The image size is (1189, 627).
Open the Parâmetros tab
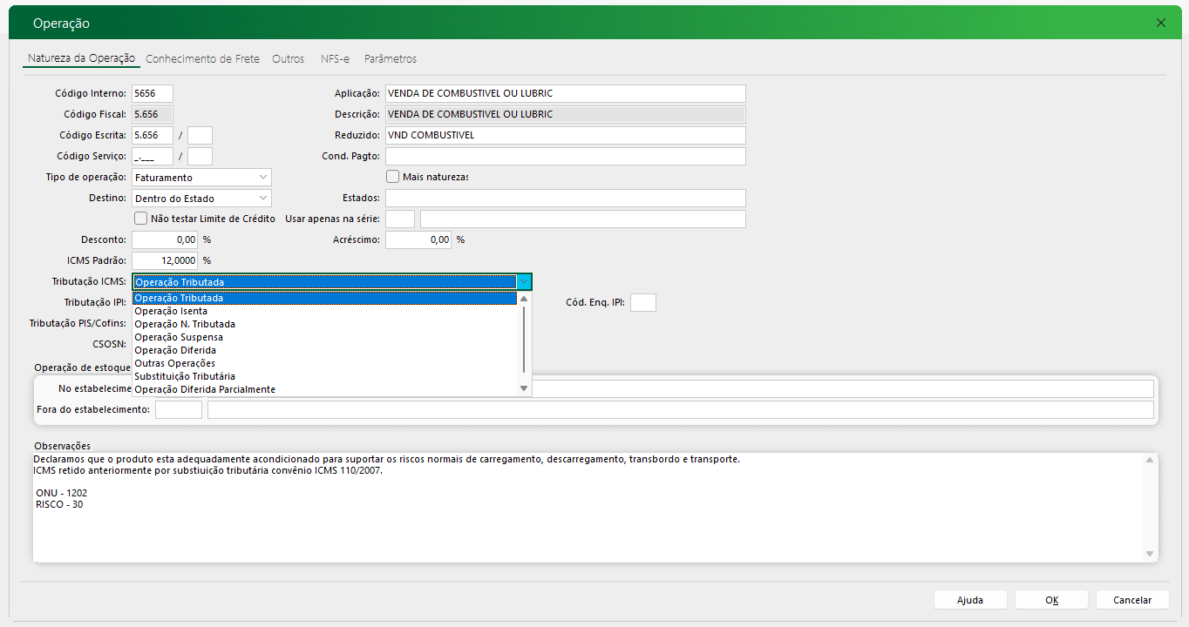coord(391,59)
